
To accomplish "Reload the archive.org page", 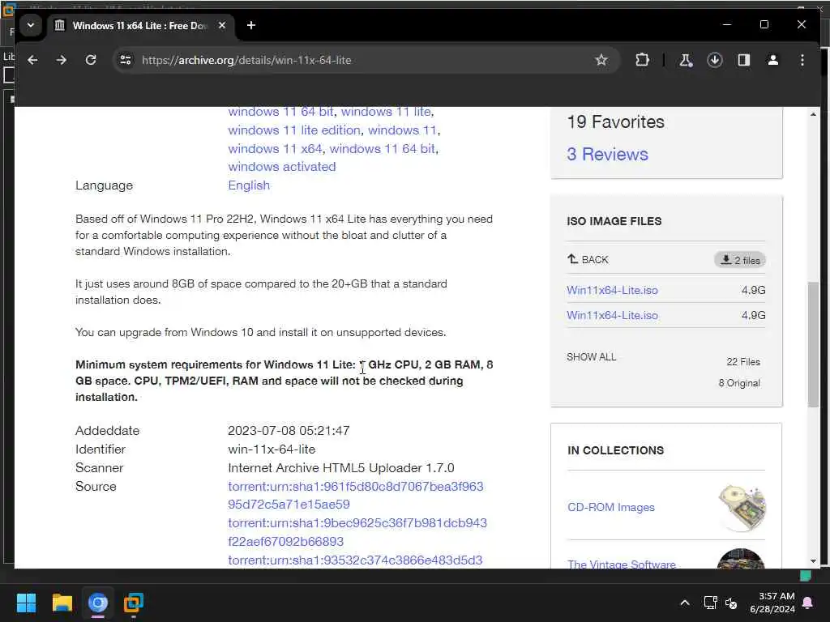I will 91,60.
